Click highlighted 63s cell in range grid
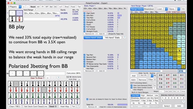 (179, 50)
